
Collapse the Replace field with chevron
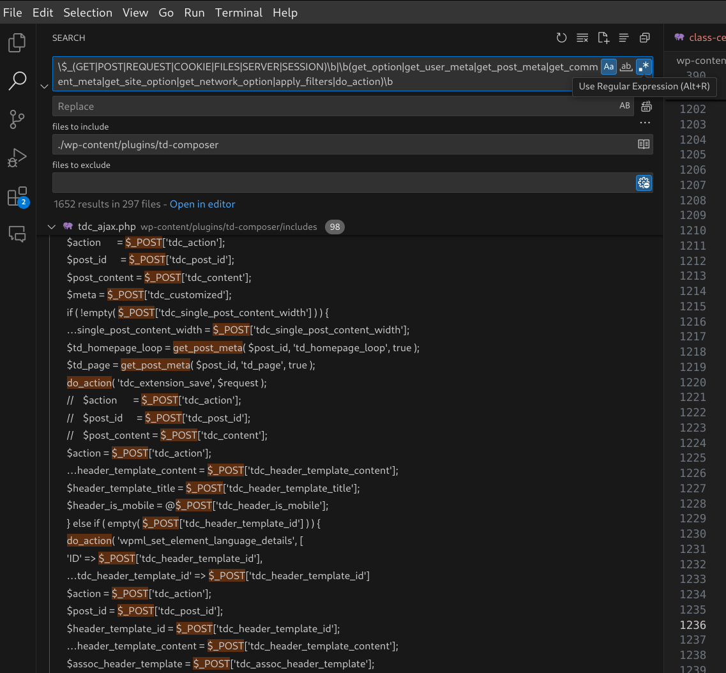(44, 86)
